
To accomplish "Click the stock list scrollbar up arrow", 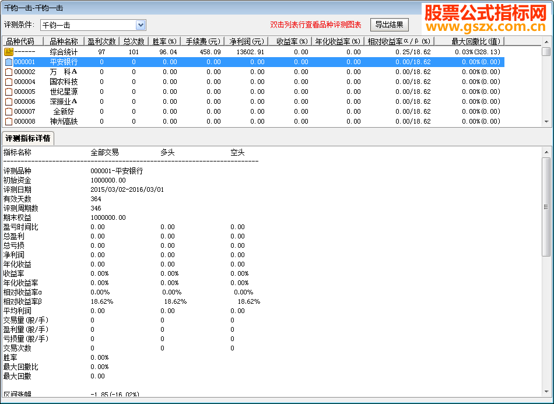I will click(546, 41).
